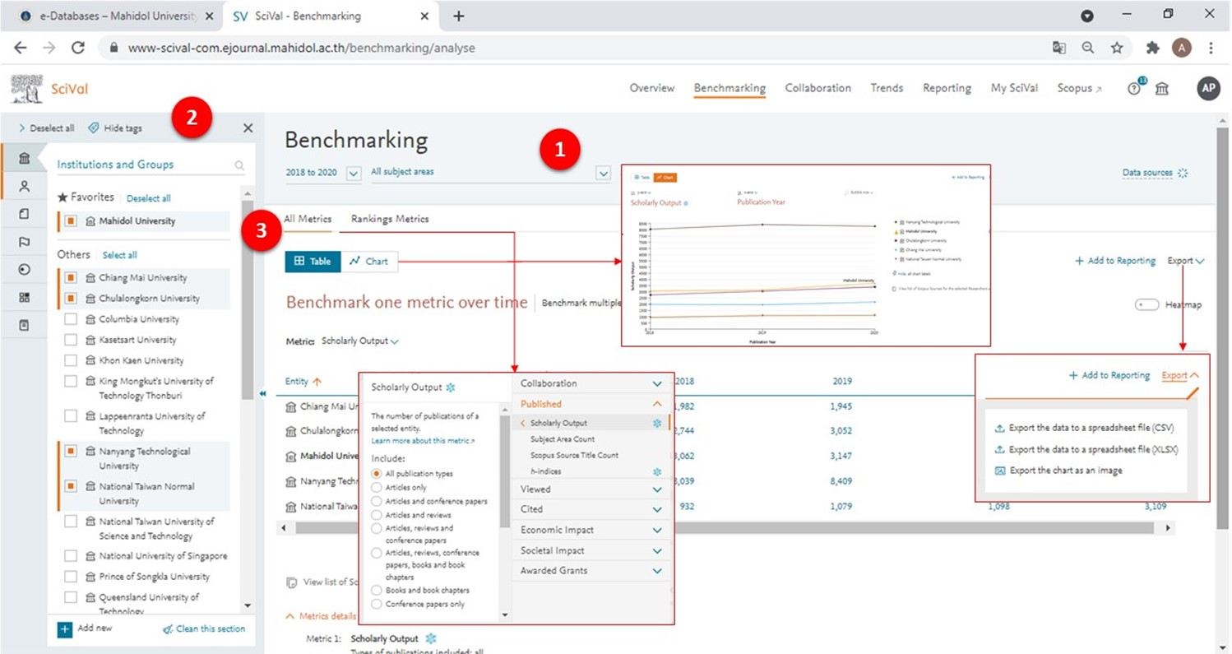Open the Institutions sidebar icon
This screenshot has width=1232, height=654.
click(x=24, y=159)
